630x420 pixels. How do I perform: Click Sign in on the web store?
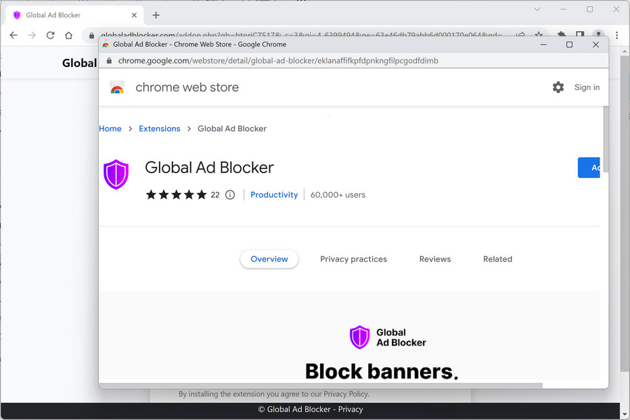(x=587, y=87)
